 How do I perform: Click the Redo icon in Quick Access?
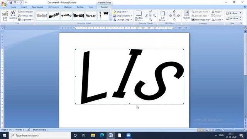[x=20, y=2]
